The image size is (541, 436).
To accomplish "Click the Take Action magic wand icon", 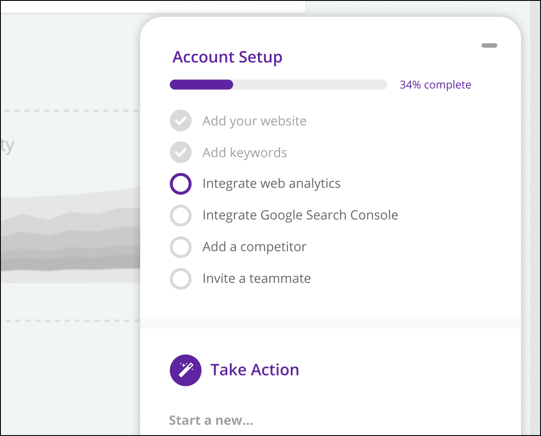I will click(186, 370).
